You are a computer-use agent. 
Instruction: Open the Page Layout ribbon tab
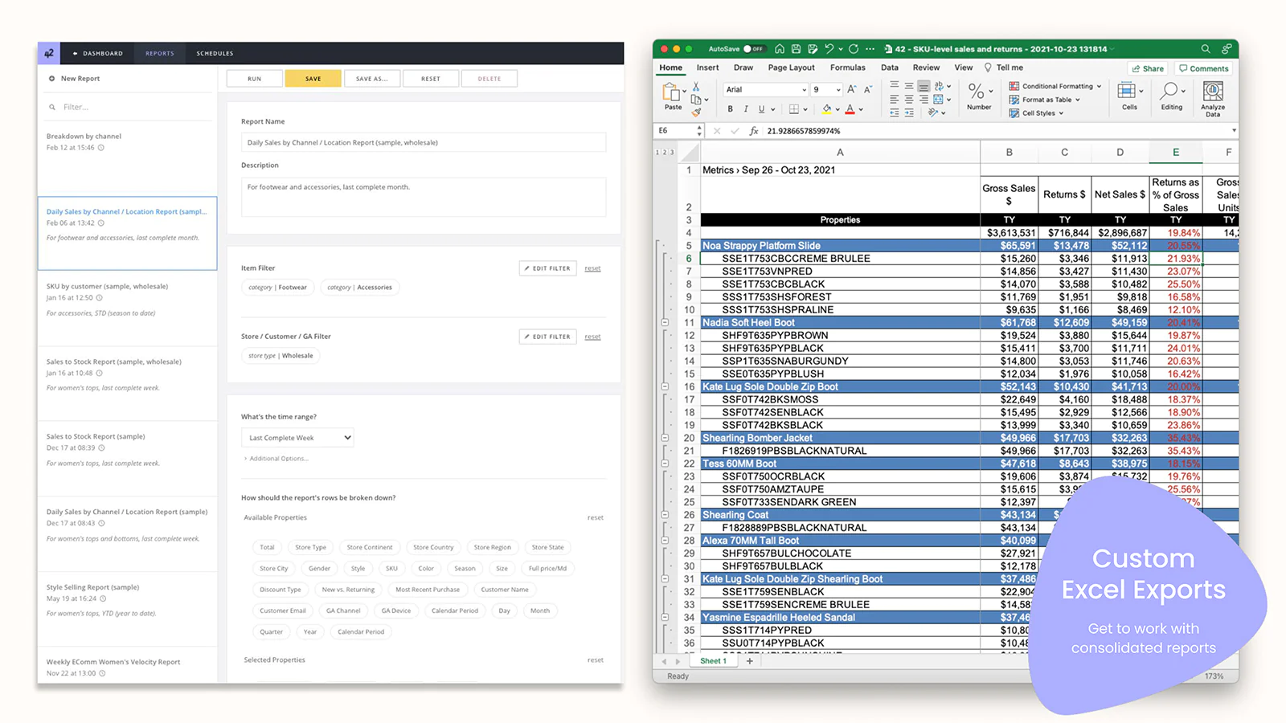click(x=791, y=67)
